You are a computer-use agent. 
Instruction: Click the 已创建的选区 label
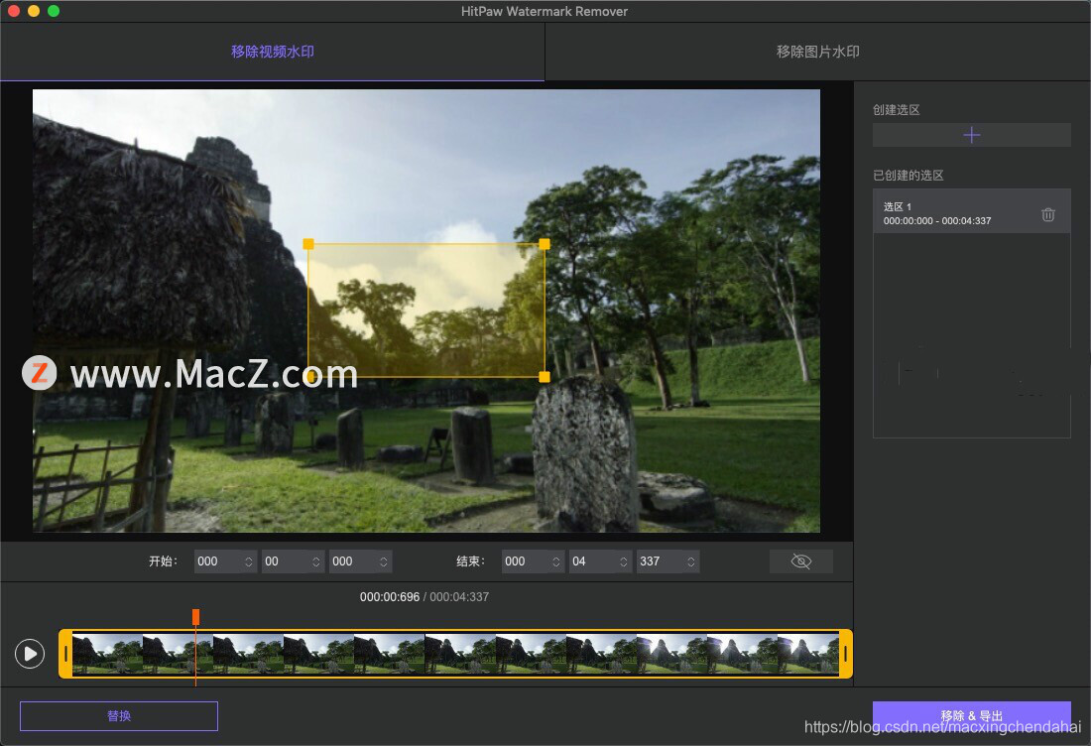point(908,176)
